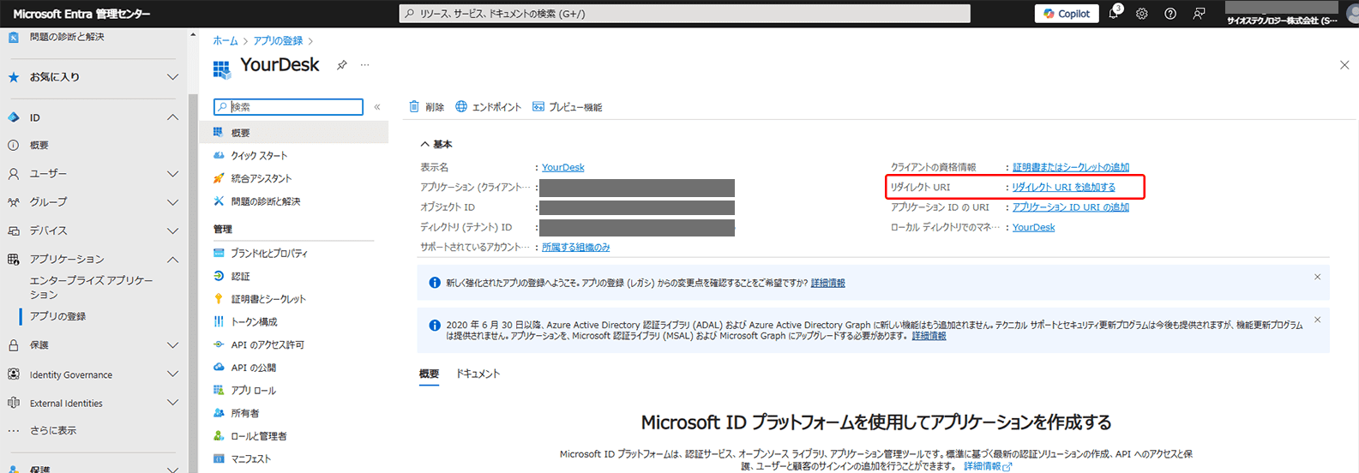Open 詳細情報 link under Microsoft ID heading
This screenshot has width=1359, height=473.
pyautogui.click(x=988, y=466)
